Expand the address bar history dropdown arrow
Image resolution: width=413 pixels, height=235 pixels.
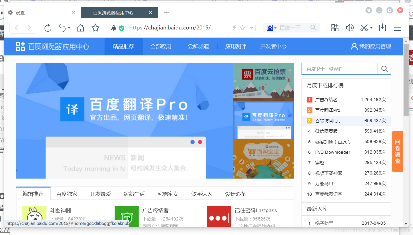click(251, 28)
